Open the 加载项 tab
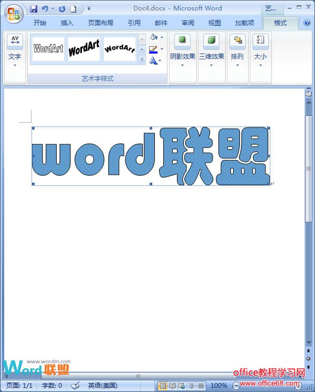This screenshot has height=392, width=315. click(x=245, y=23)
